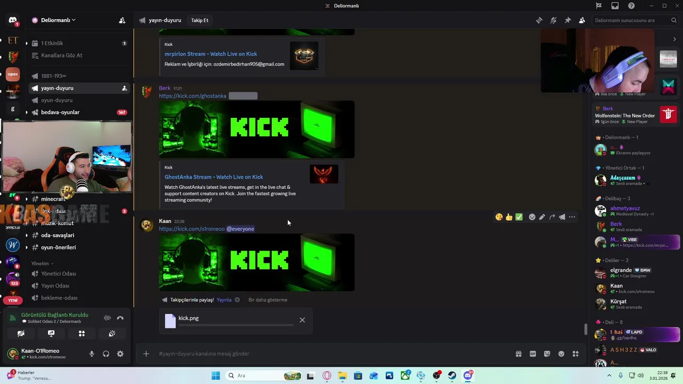Toggle the member list icon
The image size is (683, 384).
tap(582, 20)
